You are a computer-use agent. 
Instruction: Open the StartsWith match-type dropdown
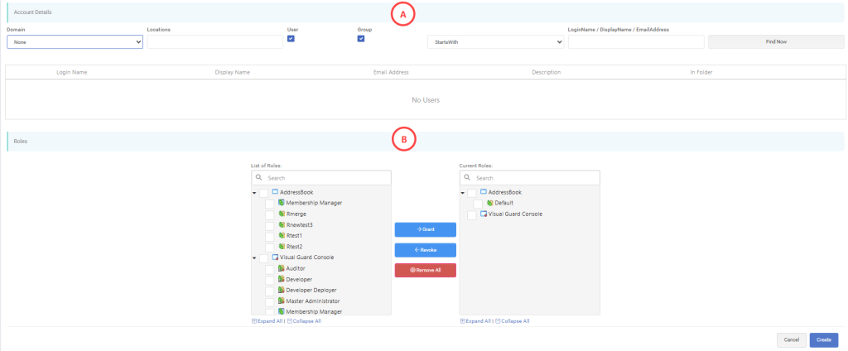(x=495, y=41)
